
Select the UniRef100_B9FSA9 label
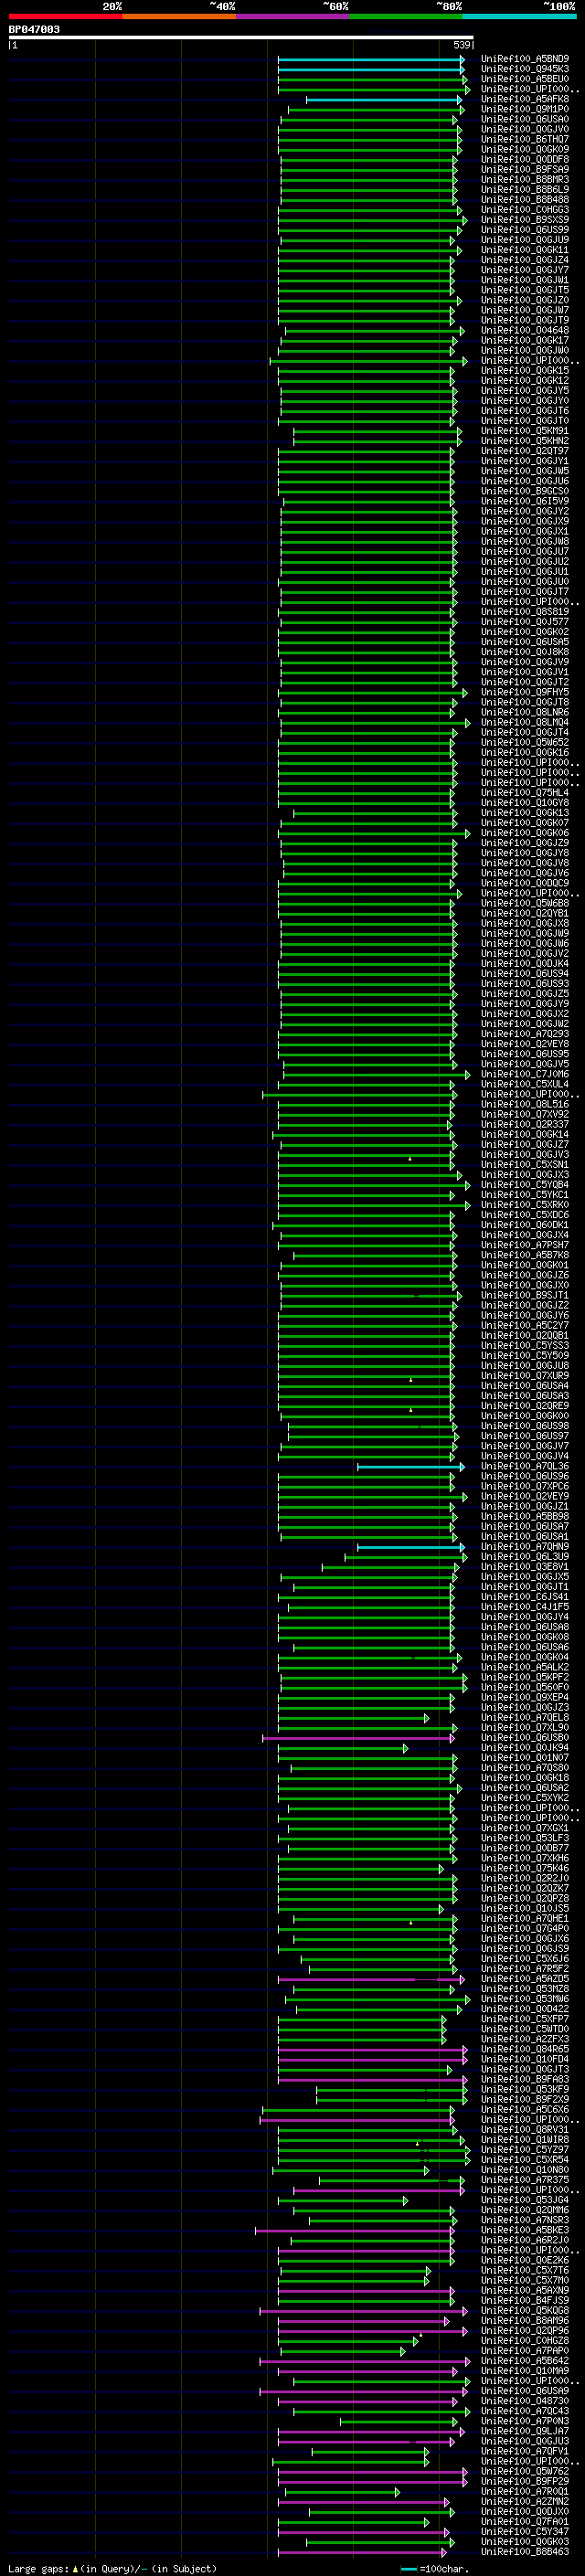[525, 169]
